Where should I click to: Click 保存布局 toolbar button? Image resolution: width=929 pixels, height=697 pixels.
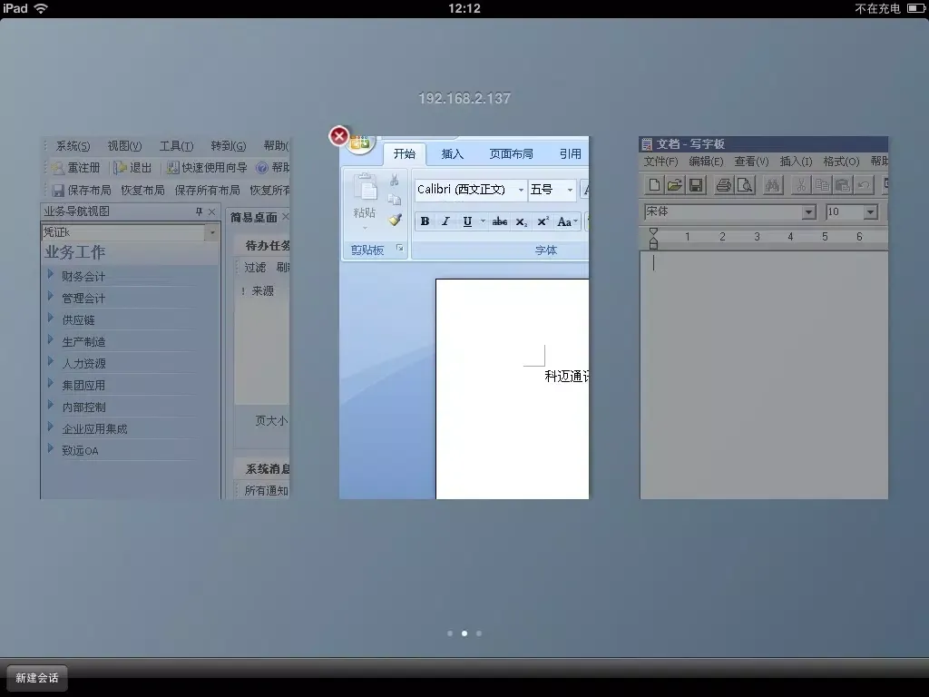pyautogui.click(x=82, y=191)
